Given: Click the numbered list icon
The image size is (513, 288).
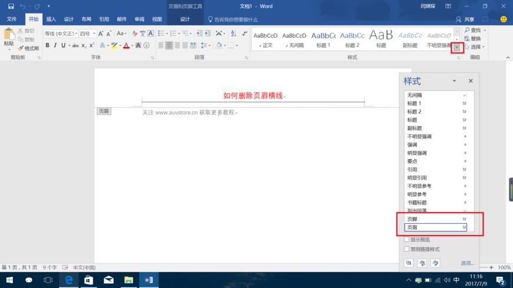Looking at the screenshot, I should coord(173,34).
